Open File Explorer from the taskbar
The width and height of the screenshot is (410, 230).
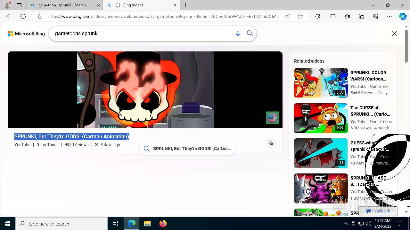147,224
